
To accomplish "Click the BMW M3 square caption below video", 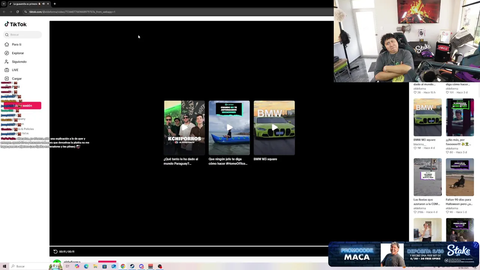I will pos(265,159).
